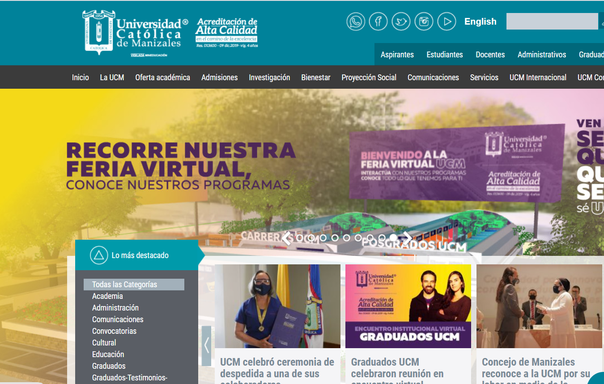Open the Bienestar menu
The width and height of the screenshot is (604, 384).
[x=316, y=78]
